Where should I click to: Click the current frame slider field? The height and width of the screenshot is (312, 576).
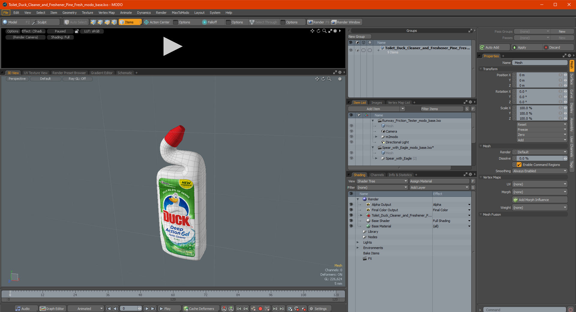click(131, 309)
